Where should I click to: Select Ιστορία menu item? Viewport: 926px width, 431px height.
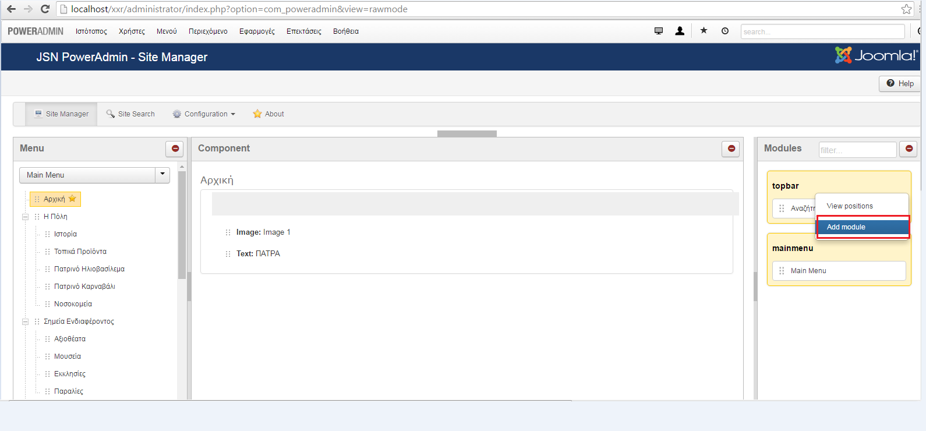click(x=65, y=234)
